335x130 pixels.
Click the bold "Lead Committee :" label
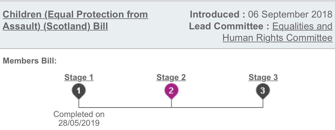click(x=229, y=26)
